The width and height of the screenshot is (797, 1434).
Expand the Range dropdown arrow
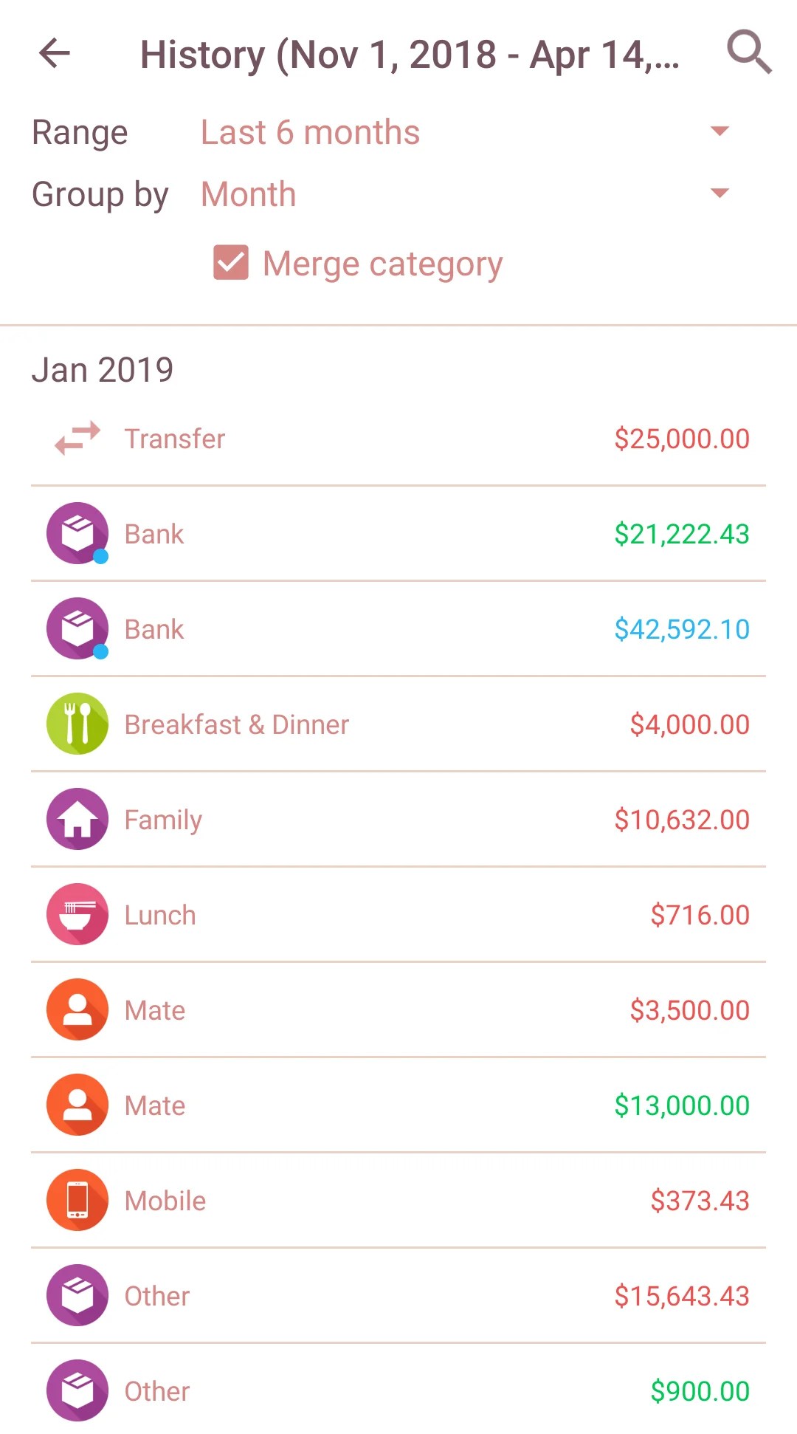pos(720,131)
